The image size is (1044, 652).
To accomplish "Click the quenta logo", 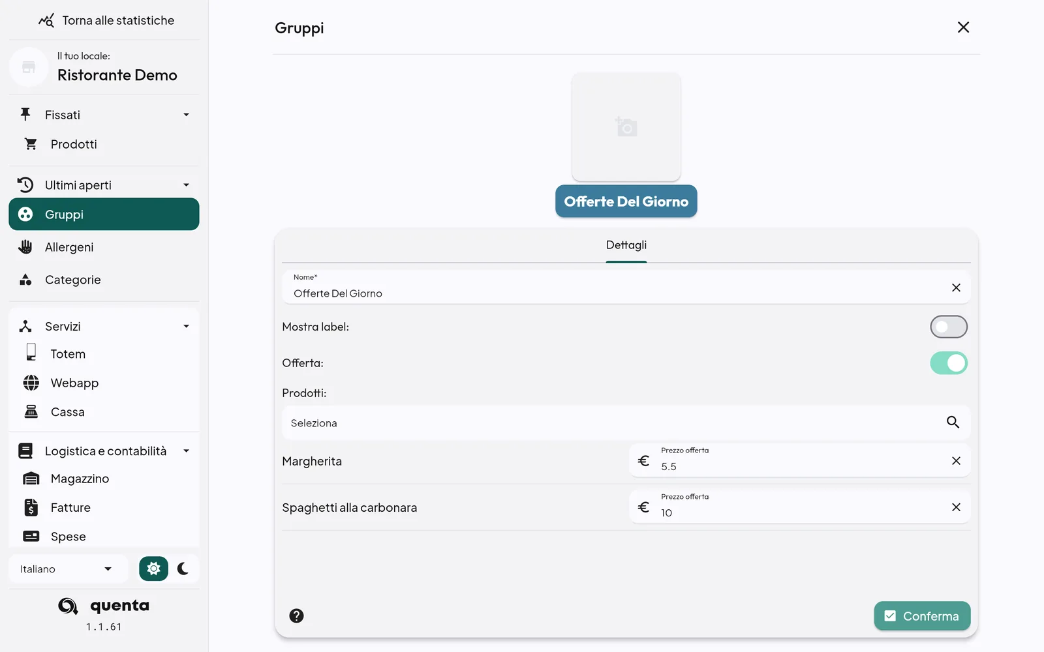I will pyautogui.click(x=104, y=606).
